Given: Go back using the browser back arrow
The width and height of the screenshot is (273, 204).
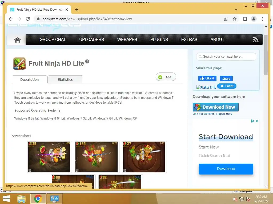Looking at the screenshot, I should pyautogui.click(x=11, y=19).
